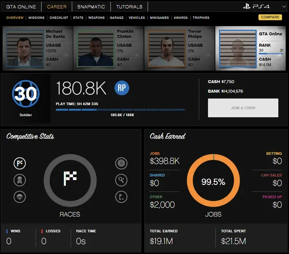This screenshot has width=289, height=254.
Task: Open the Tutorials tab
Action: pyautogui.click(x=129, y=7)
